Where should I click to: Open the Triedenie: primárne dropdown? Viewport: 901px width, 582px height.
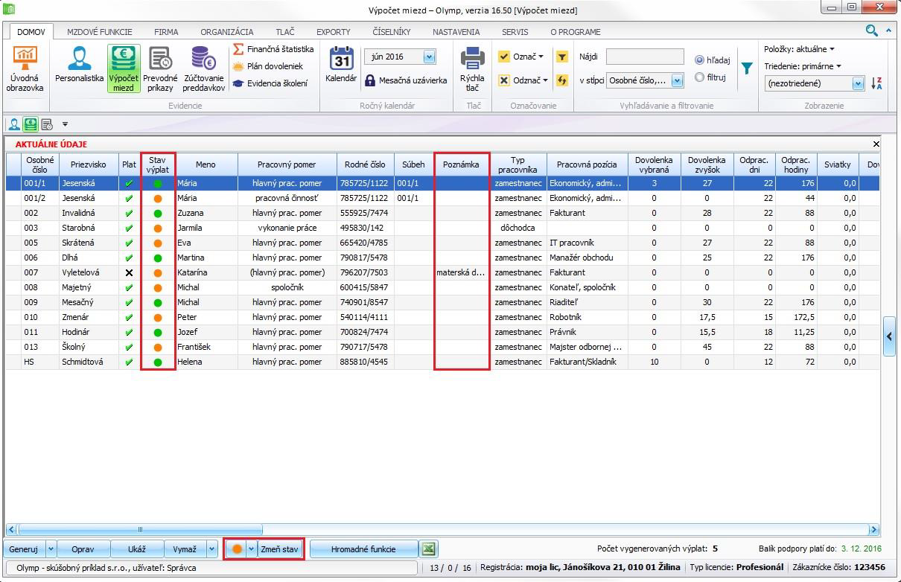[802, 66]
